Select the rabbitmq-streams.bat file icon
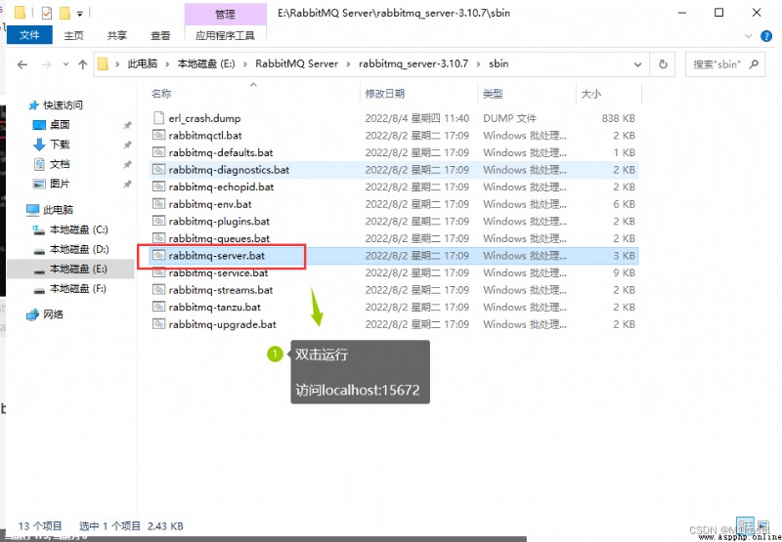This screenshot has width=782, height=542. [158, 289]
